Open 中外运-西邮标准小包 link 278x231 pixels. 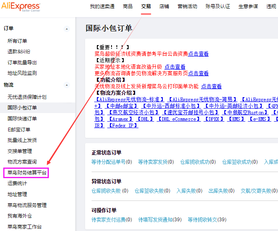(171, 106)
